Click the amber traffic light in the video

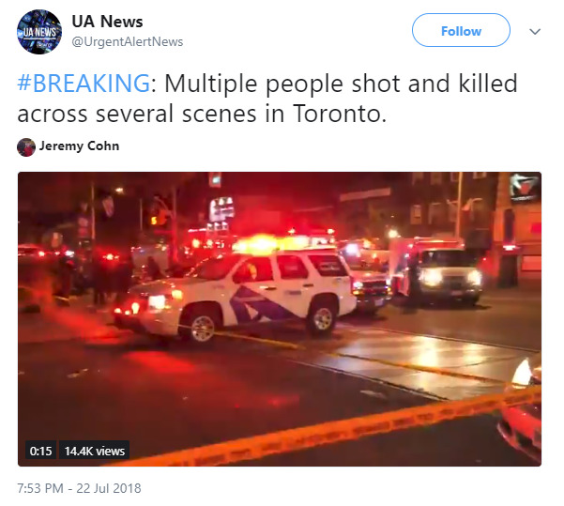(159, 219)
